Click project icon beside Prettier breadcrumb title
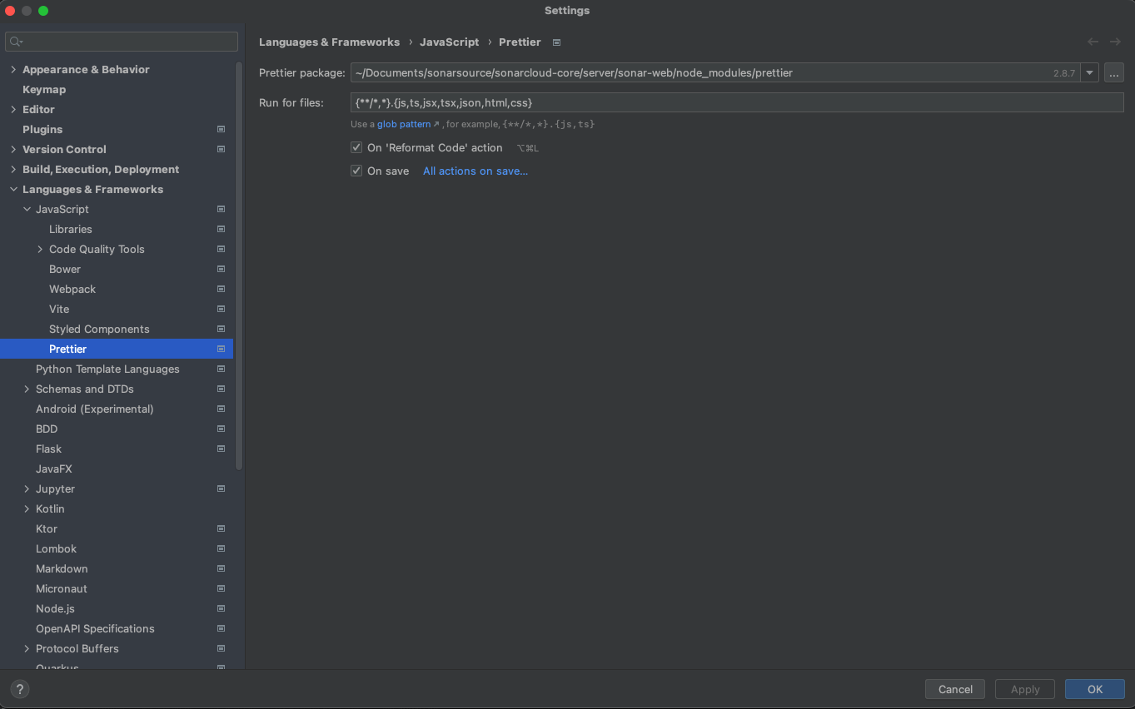Screen dimensions: 1135x709 pyautogui.click(x=557, y=42)
